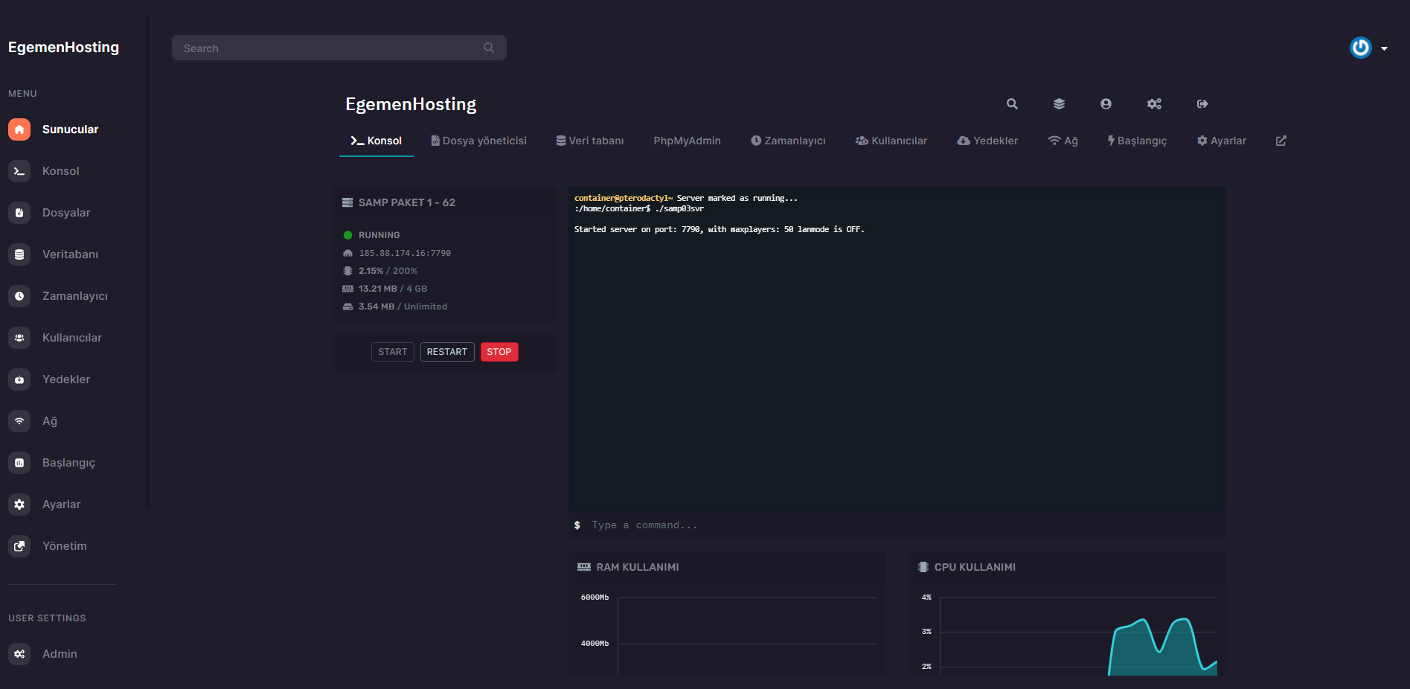This screenshot has height=689, width=1410.
Task: Click the CPU KULLANIMI chart heading
Action: 975,567
